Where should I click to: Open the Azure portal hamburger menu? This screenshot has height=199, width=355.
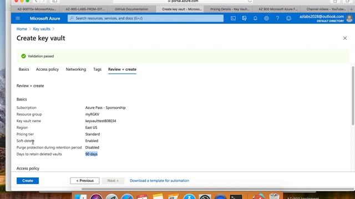(18, 18)
